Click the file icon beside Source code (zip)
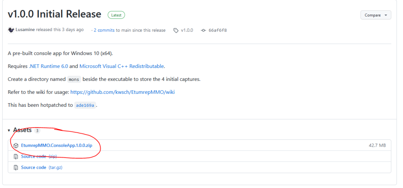Screen dimensions: 403x188 (x=16, y=156)
